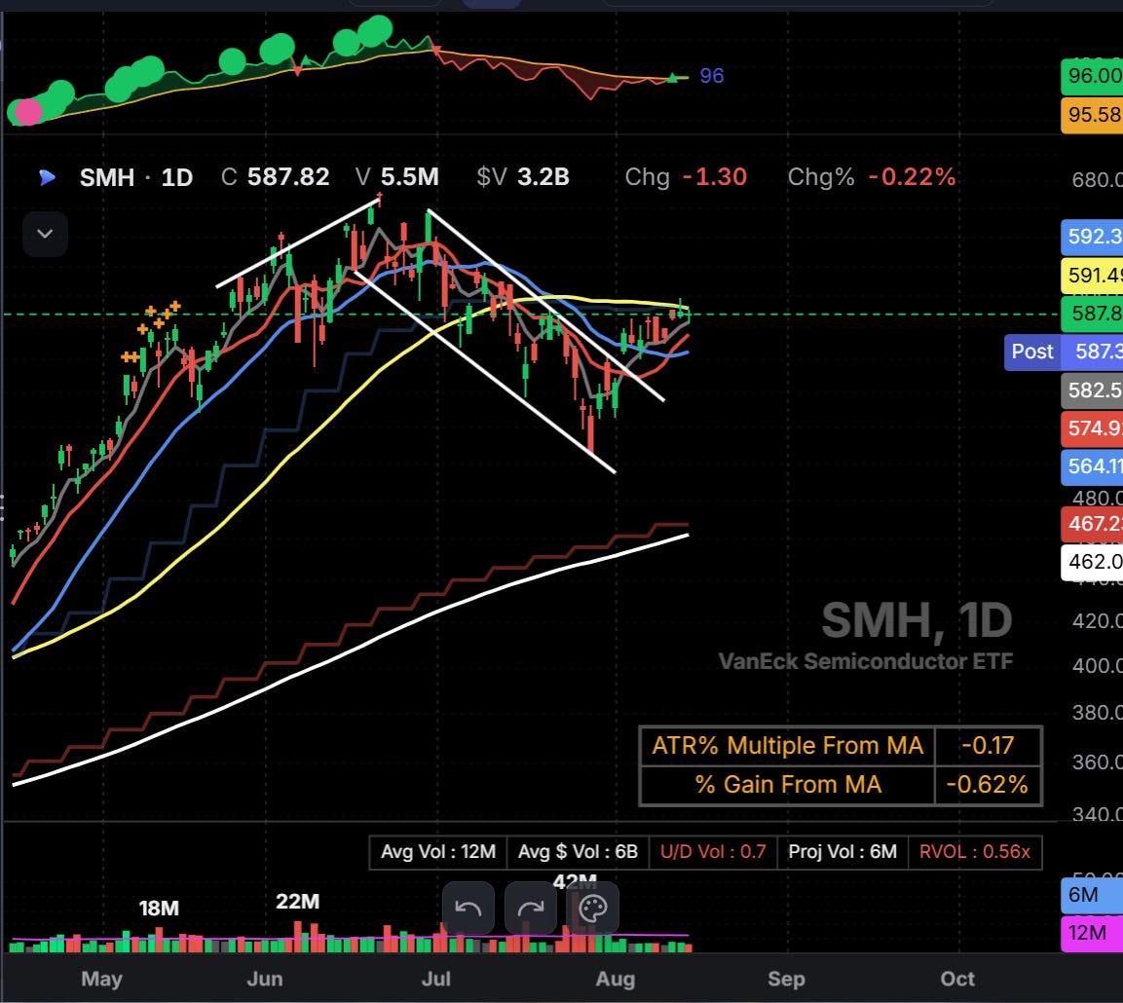The height and width of the screenshot is (1003, 1123).
Task: Click the Avg Vol 12M stat cell
Action: (438, 851)
